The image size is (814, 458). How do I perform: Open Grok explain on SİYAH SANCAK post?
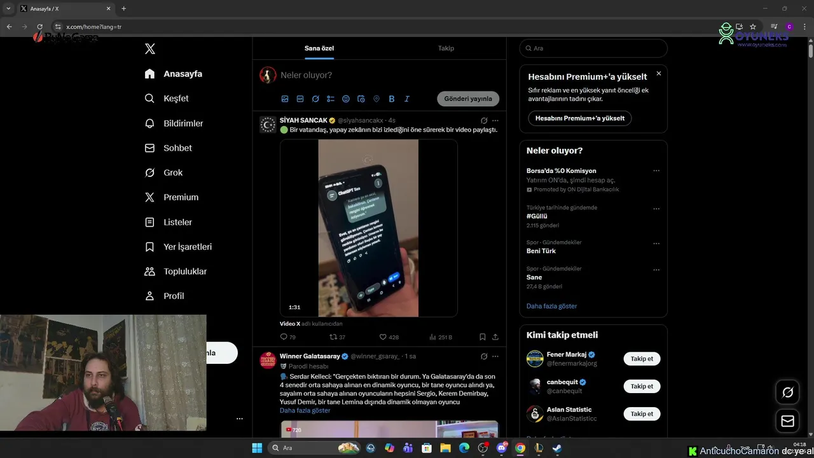pyautogui.click(x=484, y=120)
